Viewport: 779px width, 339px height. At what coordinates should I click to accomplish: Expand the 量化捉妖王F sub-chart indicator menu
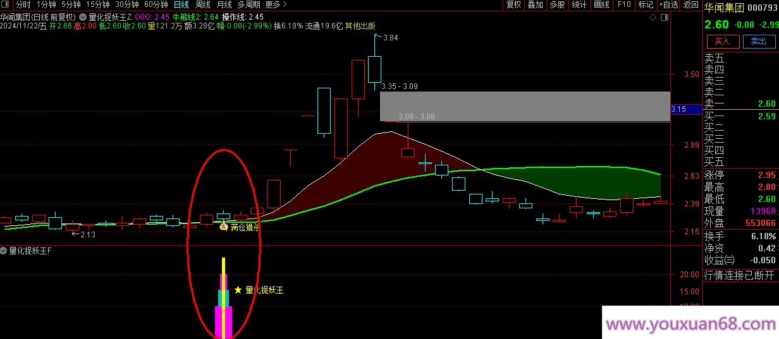click(x=4, y=251)
